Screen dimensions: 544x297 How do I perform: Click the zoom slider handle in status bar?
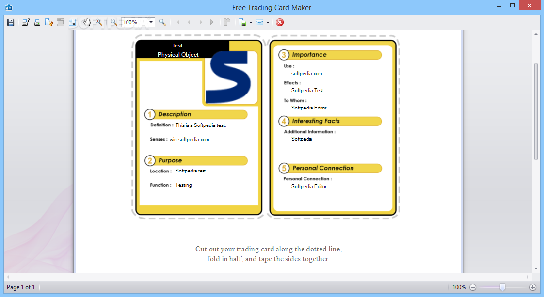(502, 287)
